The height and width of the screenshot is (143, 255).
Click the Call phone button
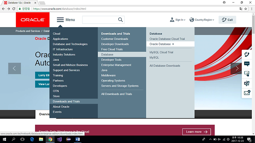[x=227, y=20]
